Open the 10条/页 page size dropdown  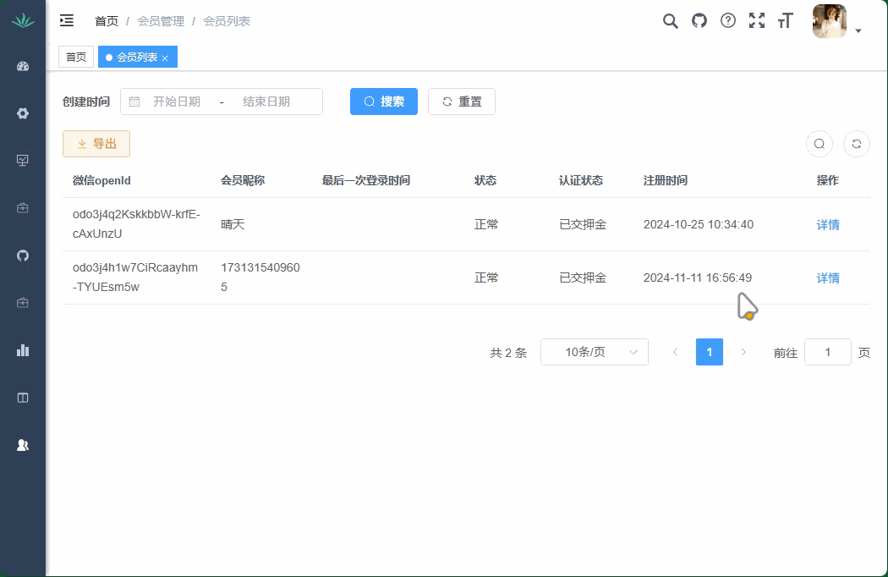coord(594,352)
